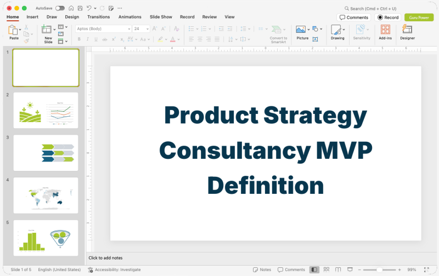The height and width of the screenshot is (276, 439).
Task: Click the Search (Cmd + Ctrl + U) field
Action: tap(370, 9)
